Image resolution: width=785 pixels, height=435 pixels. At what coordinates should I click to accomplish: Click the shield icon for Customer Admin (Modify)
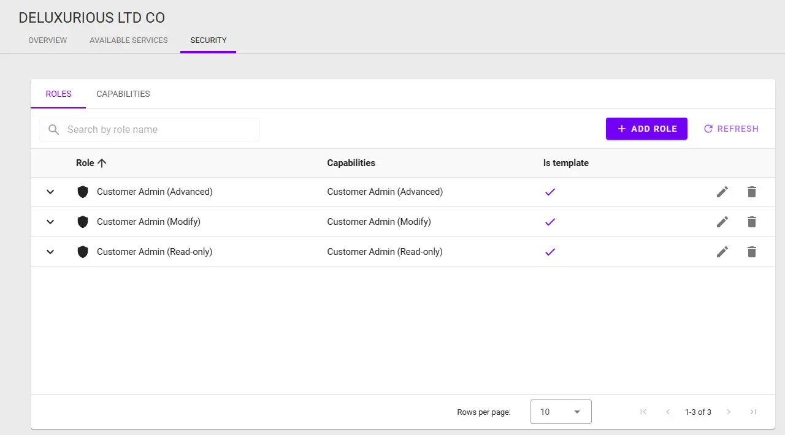83,222
